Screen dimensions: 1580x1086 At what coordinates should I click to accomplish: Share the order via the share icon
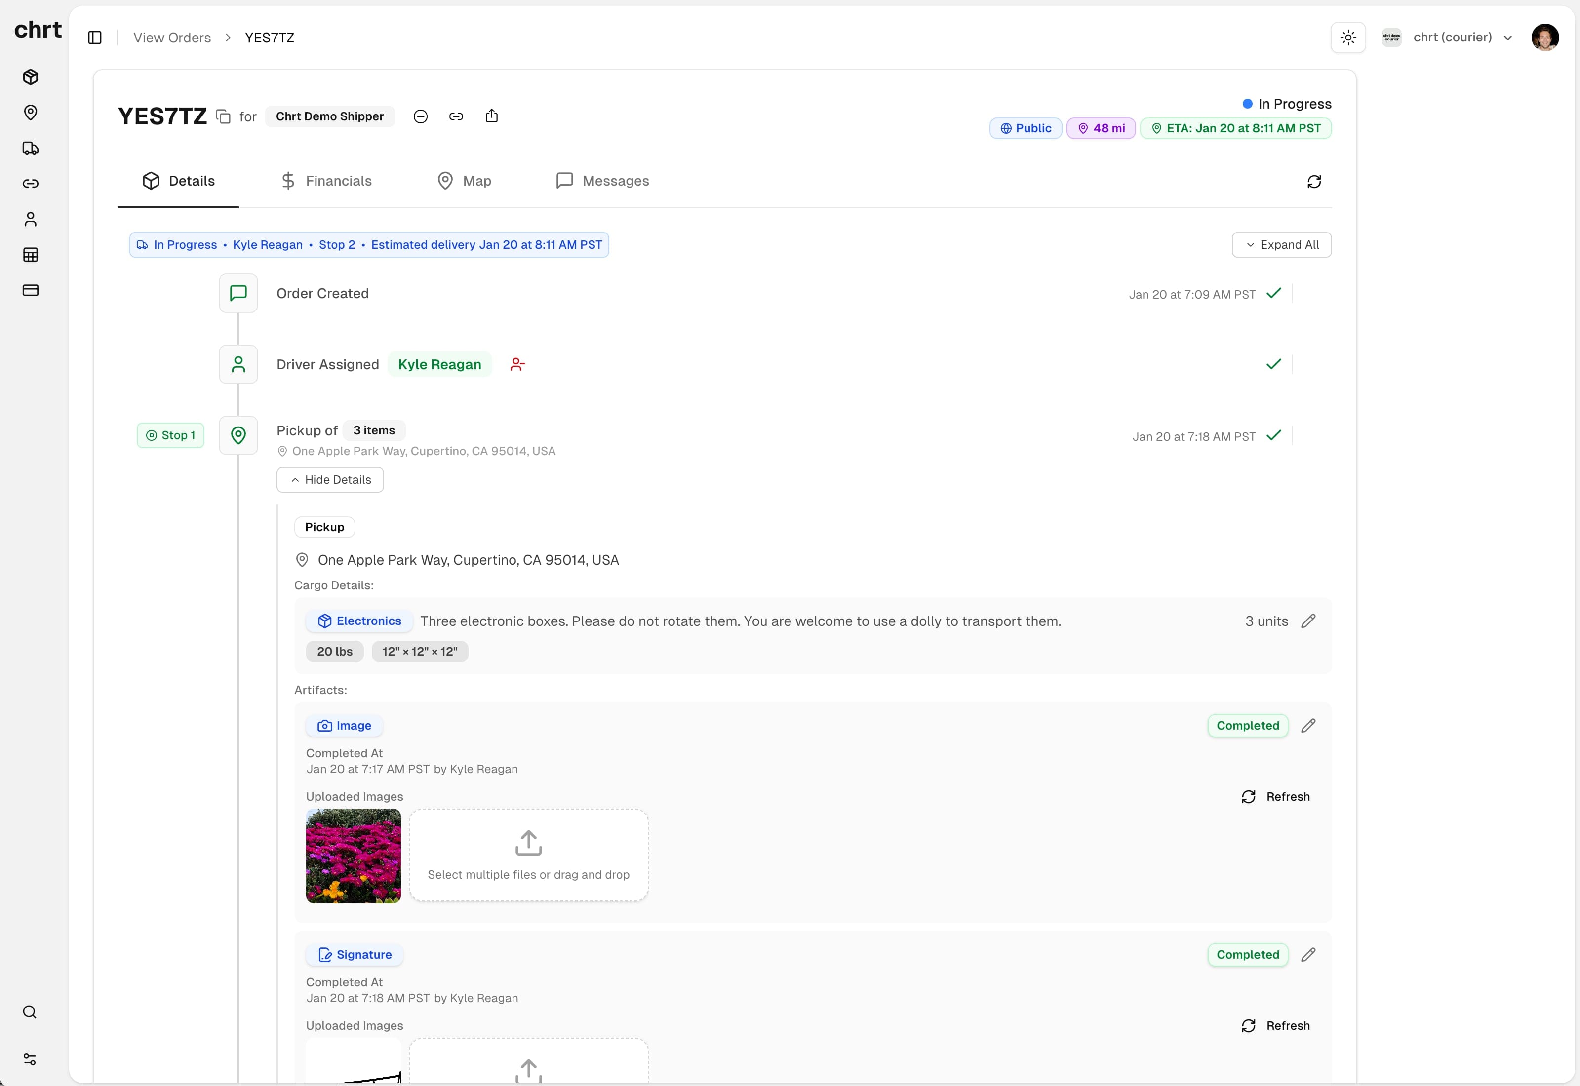(492, 116)
